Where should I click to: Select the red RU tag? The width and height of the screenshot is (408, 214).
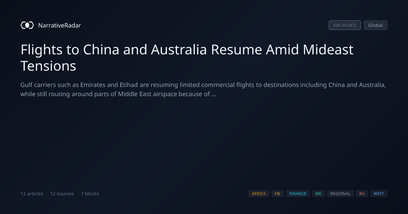pos(362,194)
